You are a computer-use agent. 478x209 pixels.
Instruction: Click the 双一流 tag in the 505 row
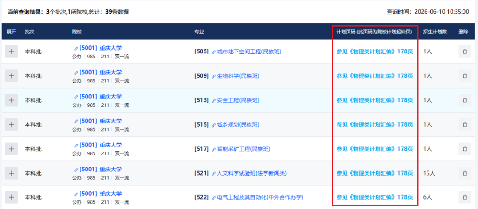tap(121, 57)
